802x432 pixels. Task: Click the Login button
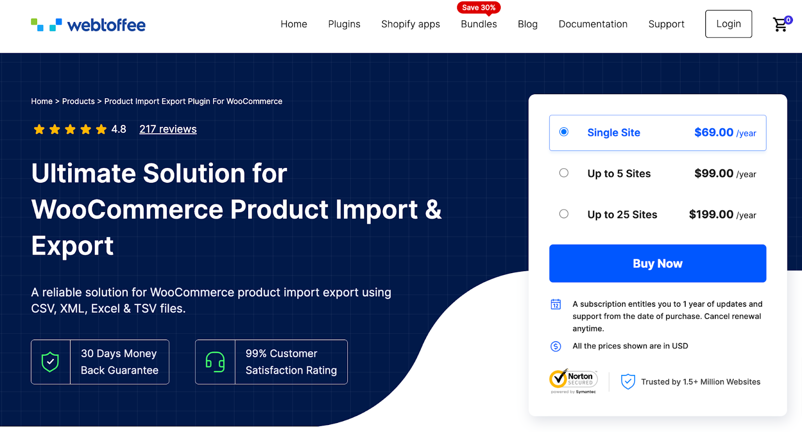[x=728, y=24]
